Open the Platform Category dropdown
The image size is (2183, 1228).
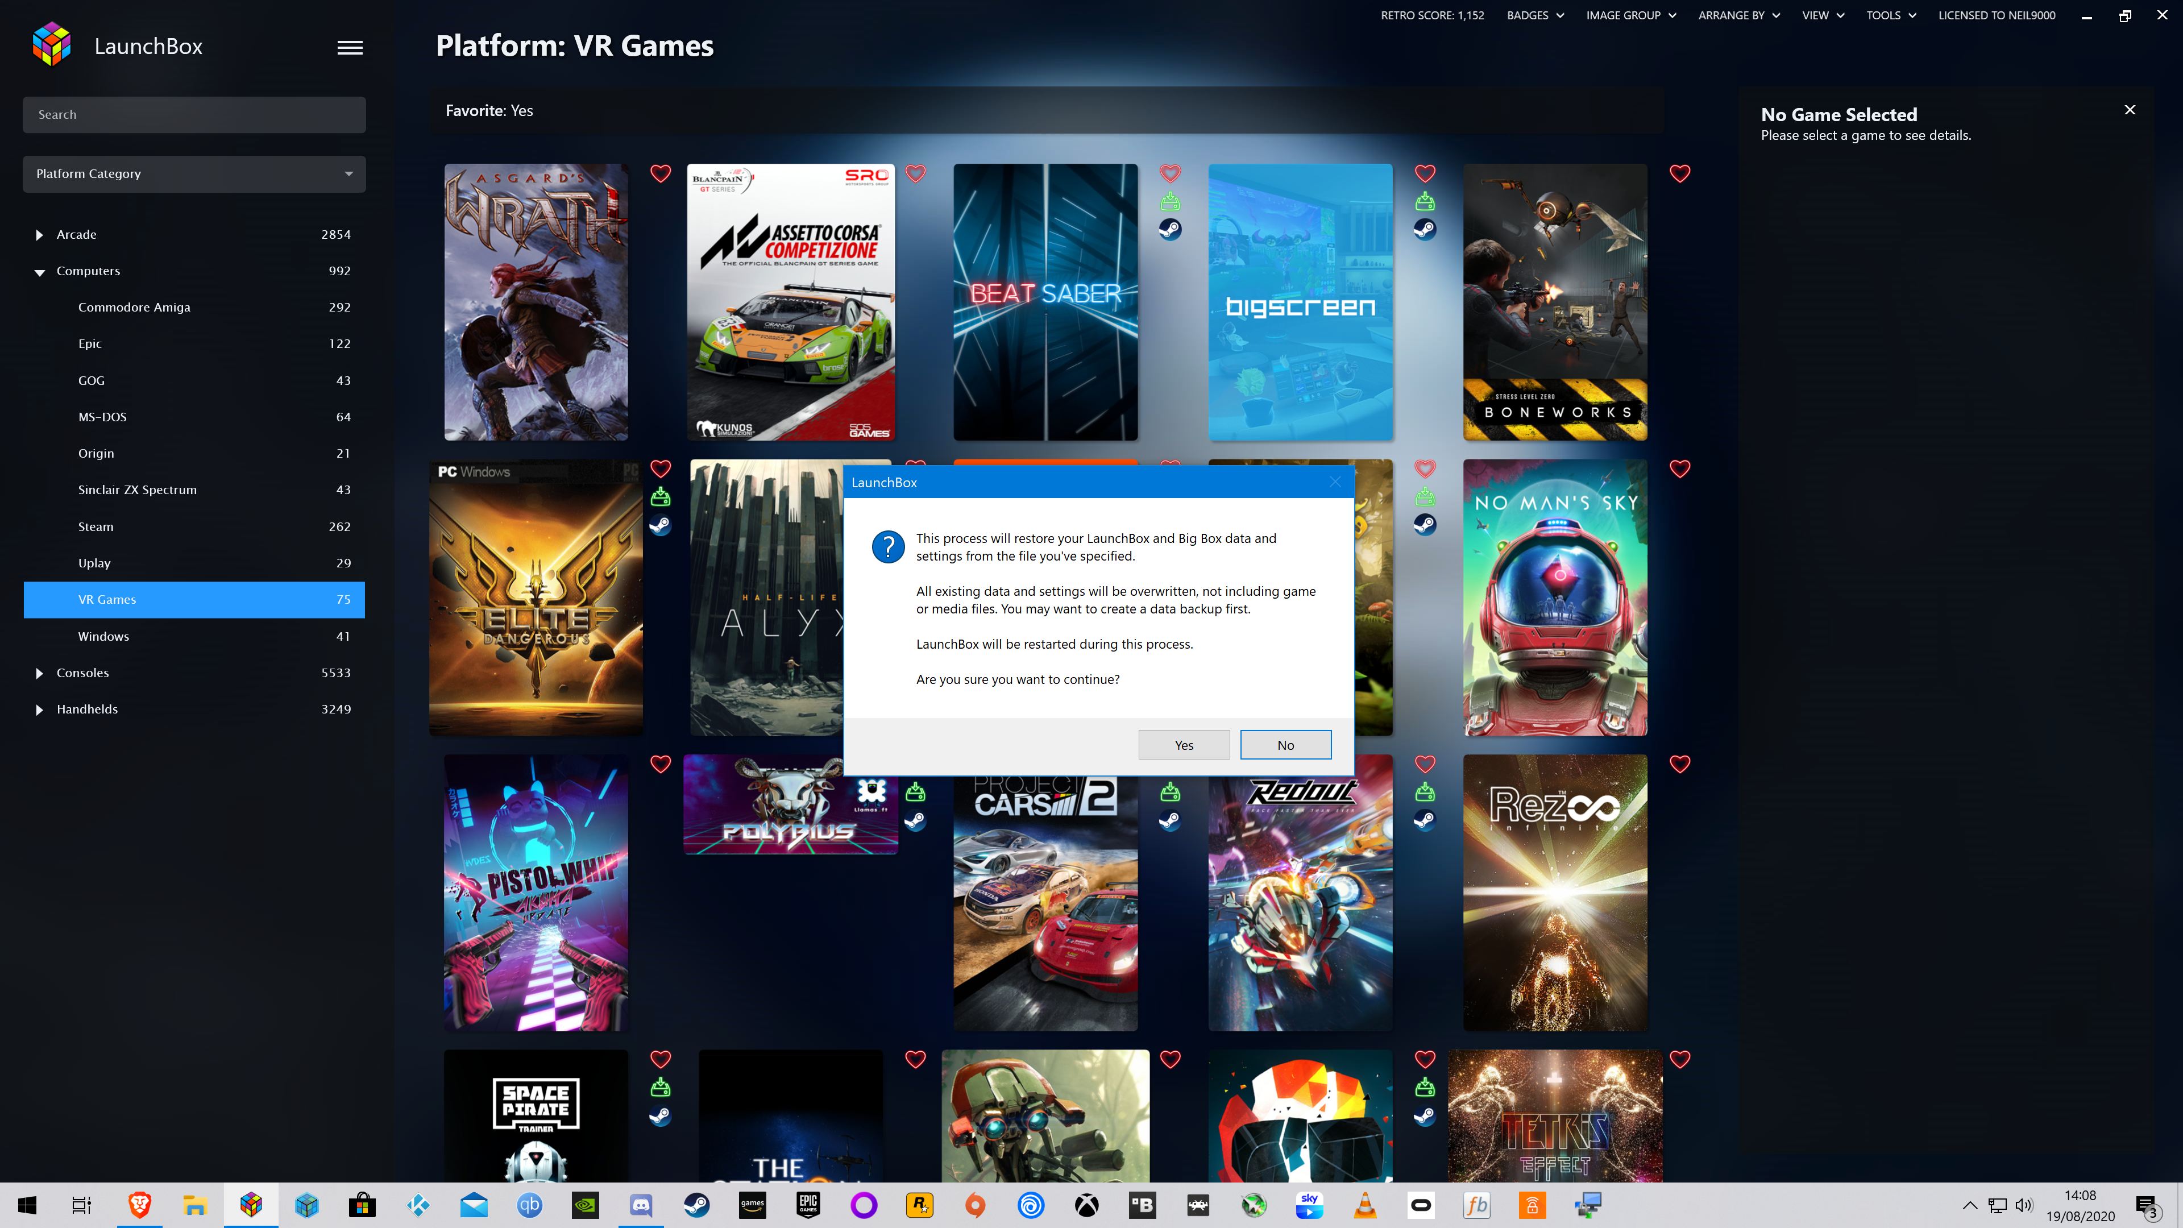pyautogui.click(x=194, y=174)
